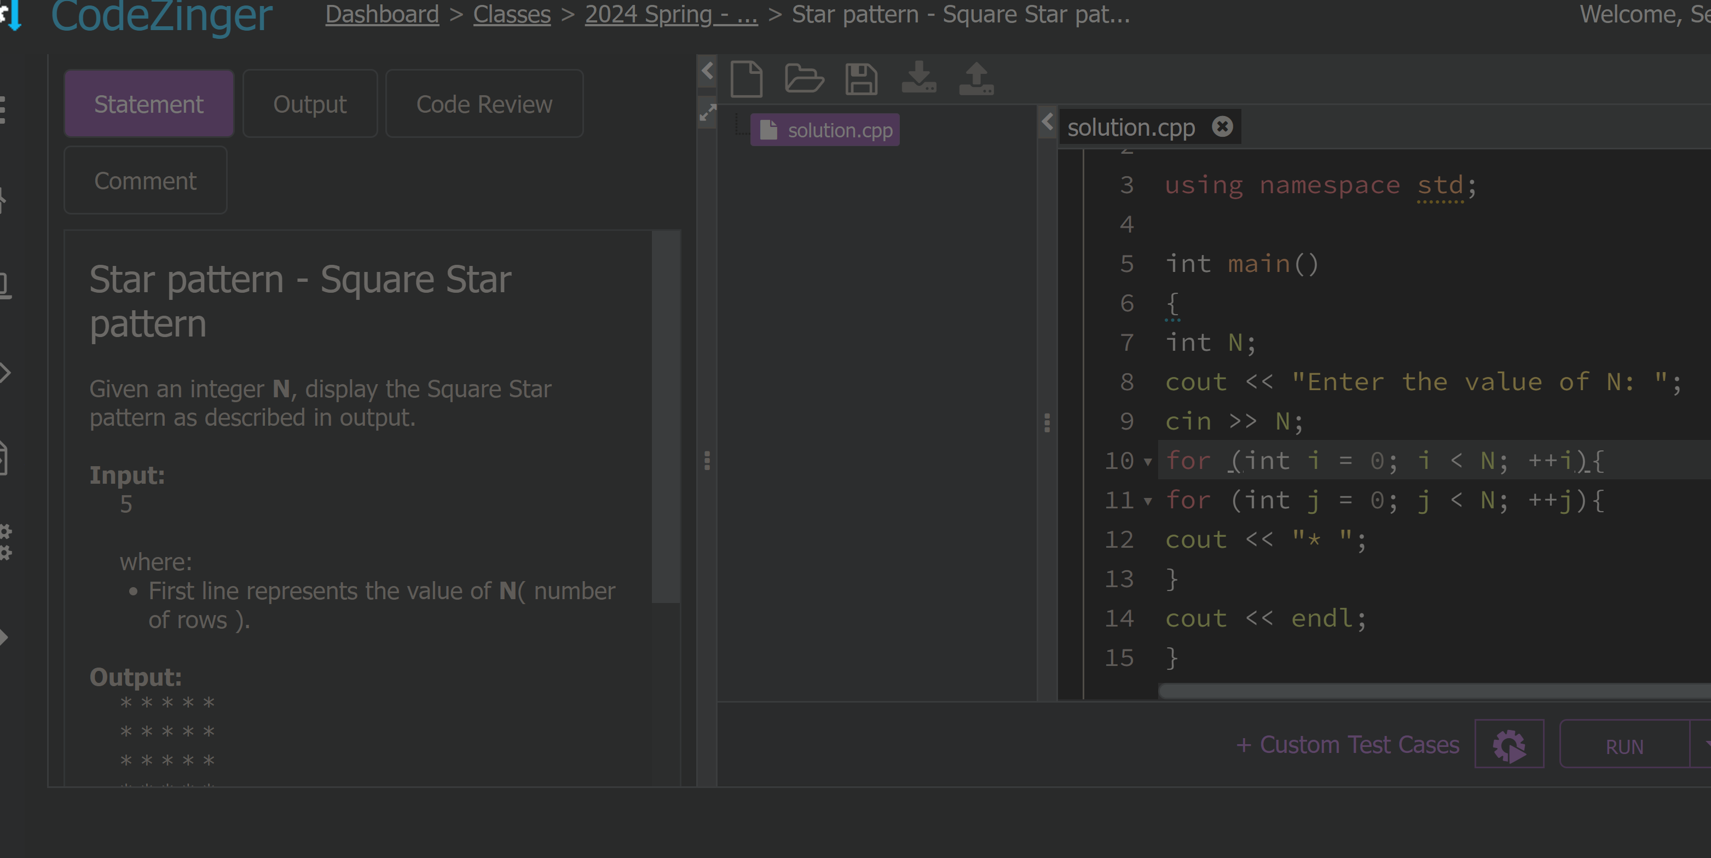
Task: Select the Comment tab
Action: [x=145, y=181]
